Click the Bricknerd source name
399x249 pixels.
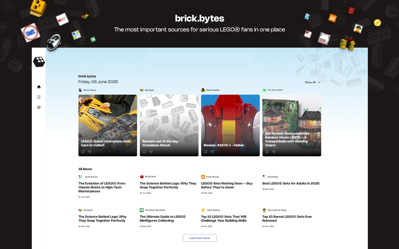click(150, 177)
